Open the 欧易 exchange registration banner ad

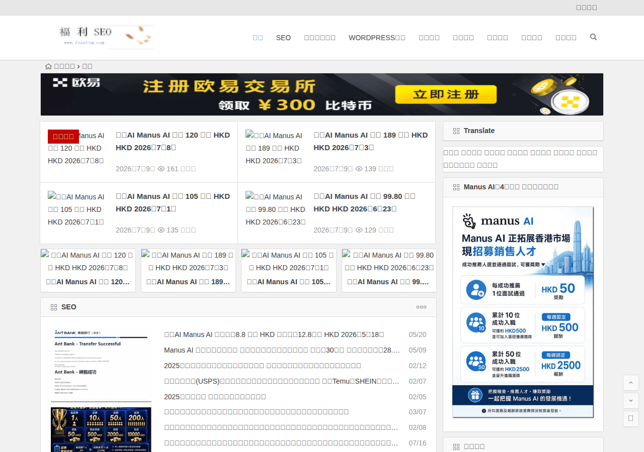pyautogui.click(x=322, y=94)
